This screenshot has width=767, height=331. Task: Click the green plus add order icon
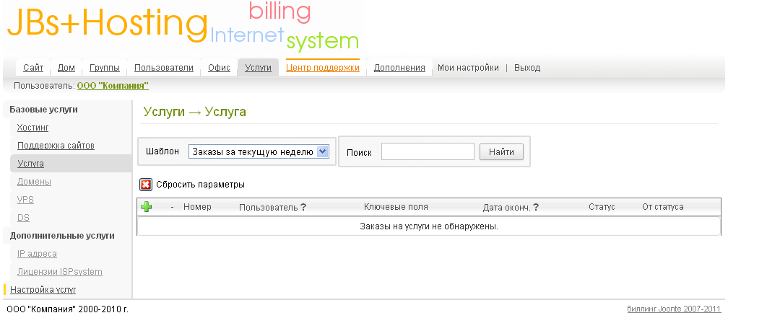point(147,207)
